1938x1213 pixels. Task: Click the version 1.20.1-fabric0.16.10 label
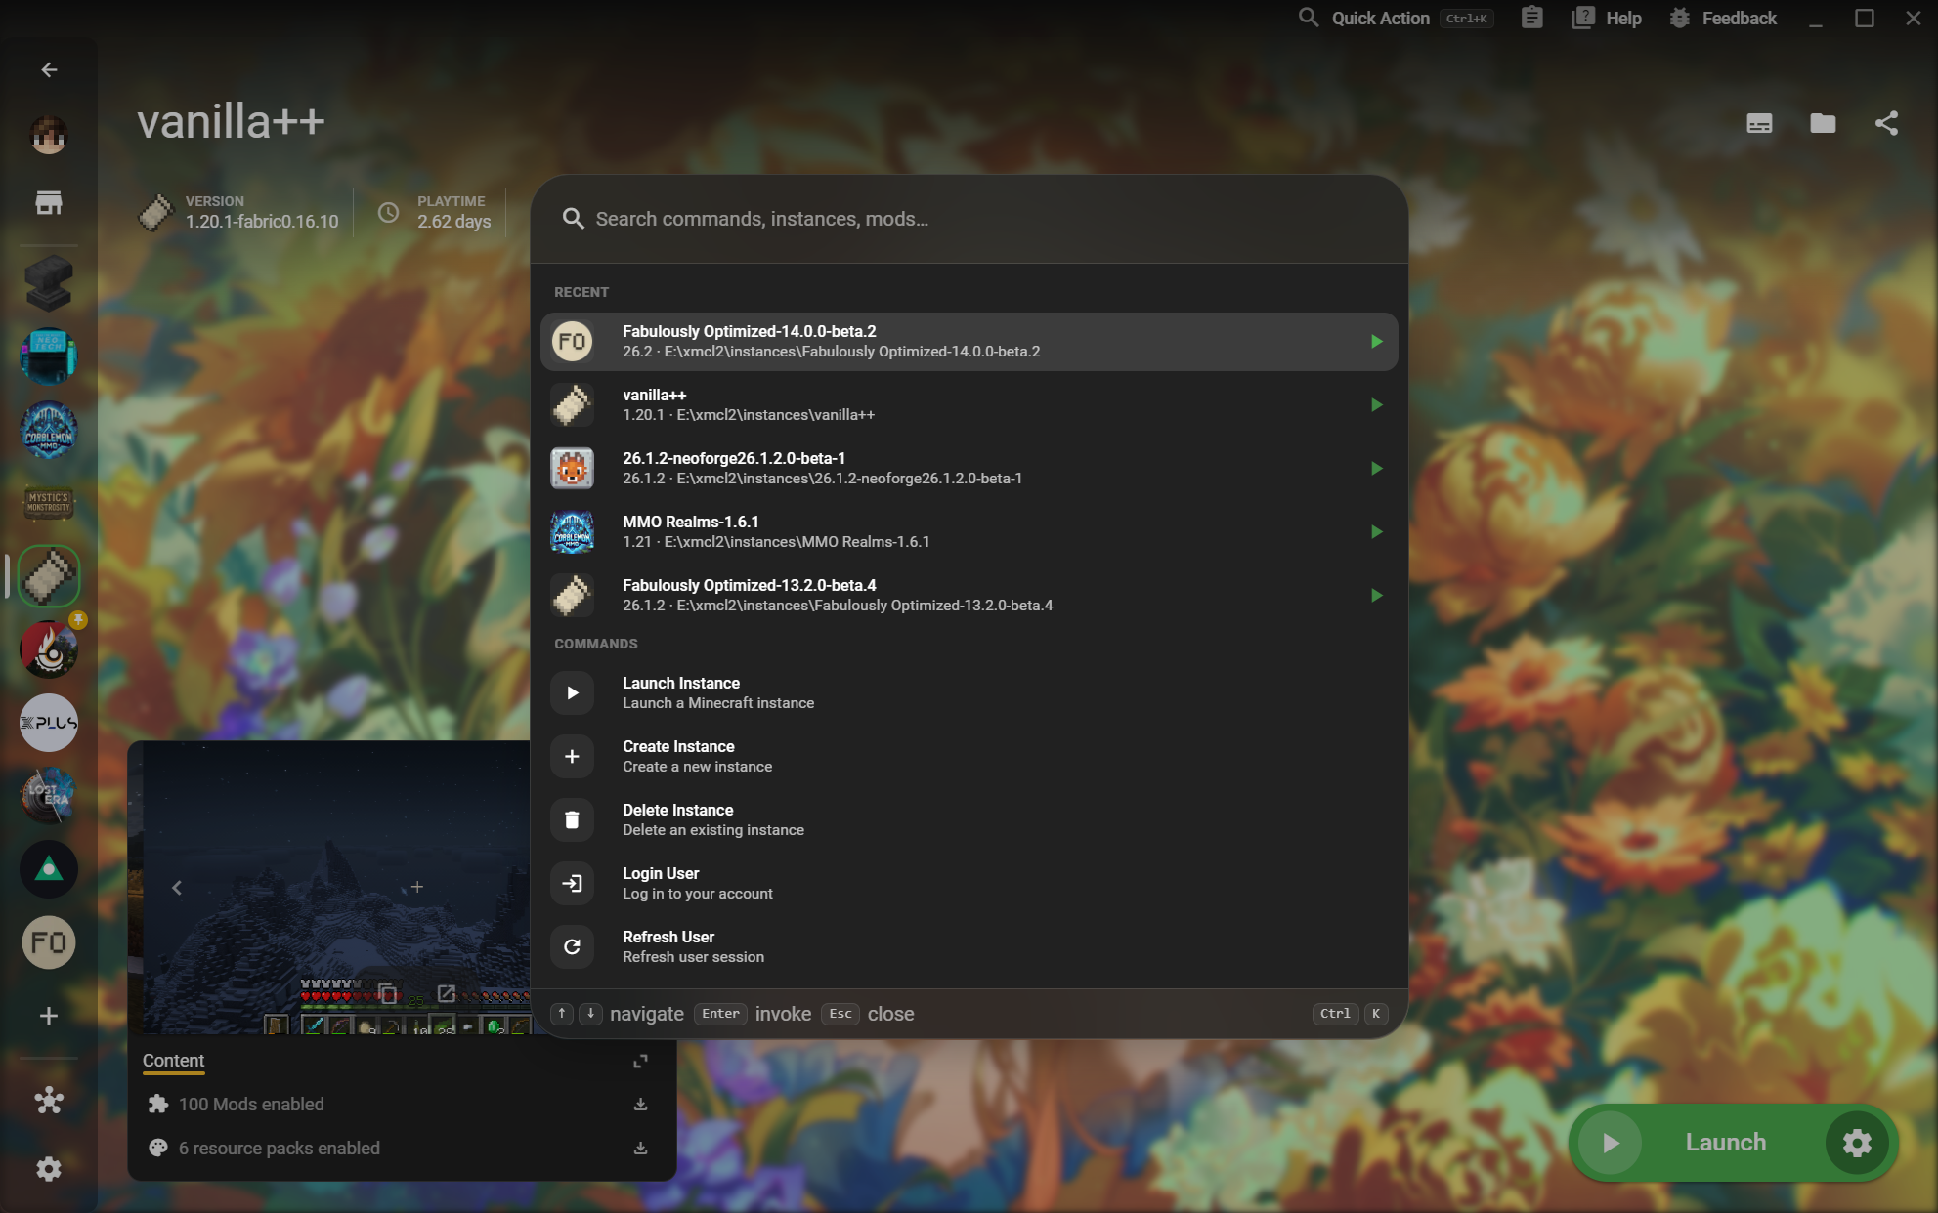pyautogui.click(x=262, y=222)
